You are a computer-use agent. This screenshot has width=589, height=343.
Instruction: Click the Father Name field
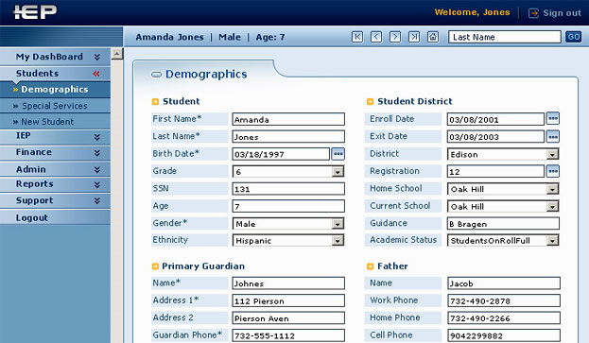(504, 283)
